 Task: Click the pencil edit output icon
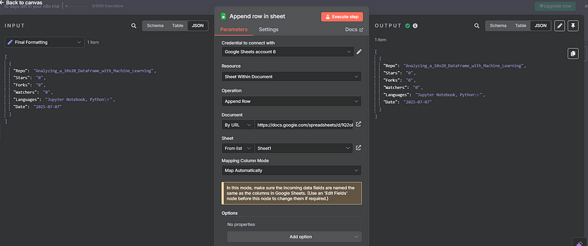[560, 25]
